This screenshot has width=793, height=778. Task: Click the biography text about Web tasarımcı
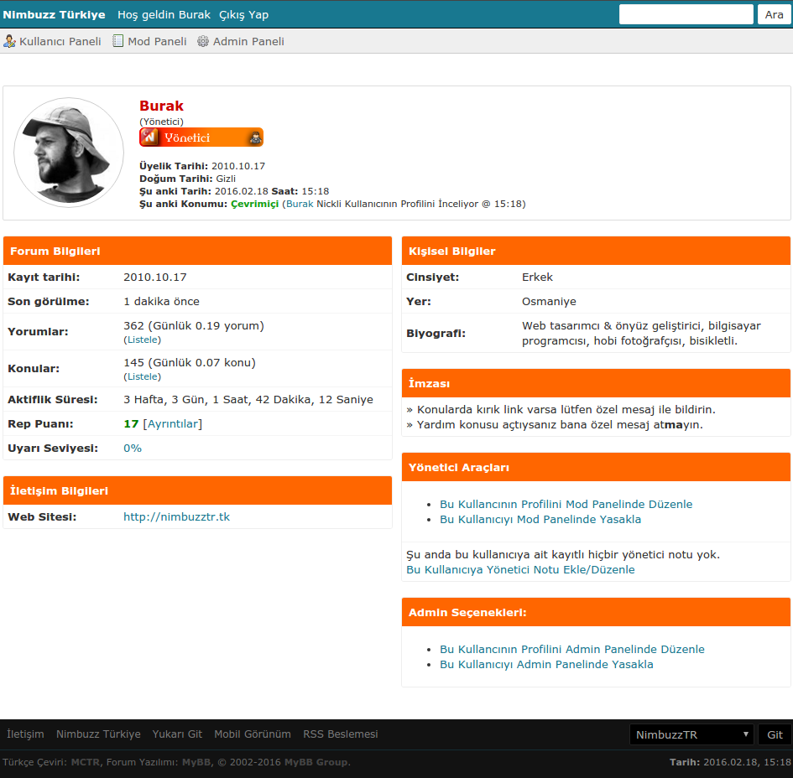641,334
